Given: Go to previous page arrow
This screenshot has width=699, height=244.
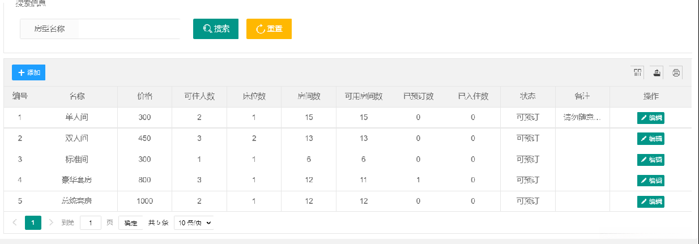Looking at the screenshot, I should (15, 223).
